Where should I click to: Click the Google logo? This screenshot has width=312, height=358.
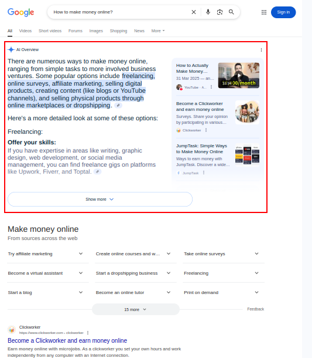point(20,12)
